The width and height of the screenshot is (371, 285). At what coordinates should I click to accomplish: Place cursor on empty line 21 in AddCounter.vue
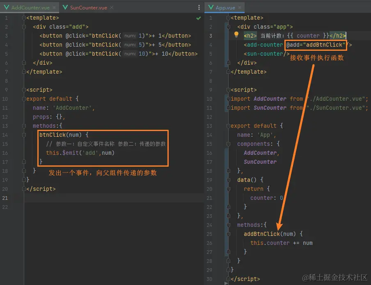click(x=114, y=198)
